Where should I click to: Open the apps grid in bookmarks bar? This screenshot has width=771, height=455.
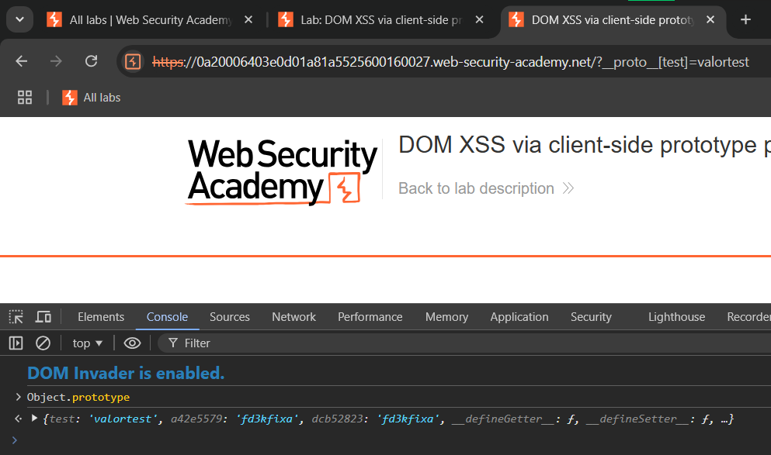pos(25,97)
